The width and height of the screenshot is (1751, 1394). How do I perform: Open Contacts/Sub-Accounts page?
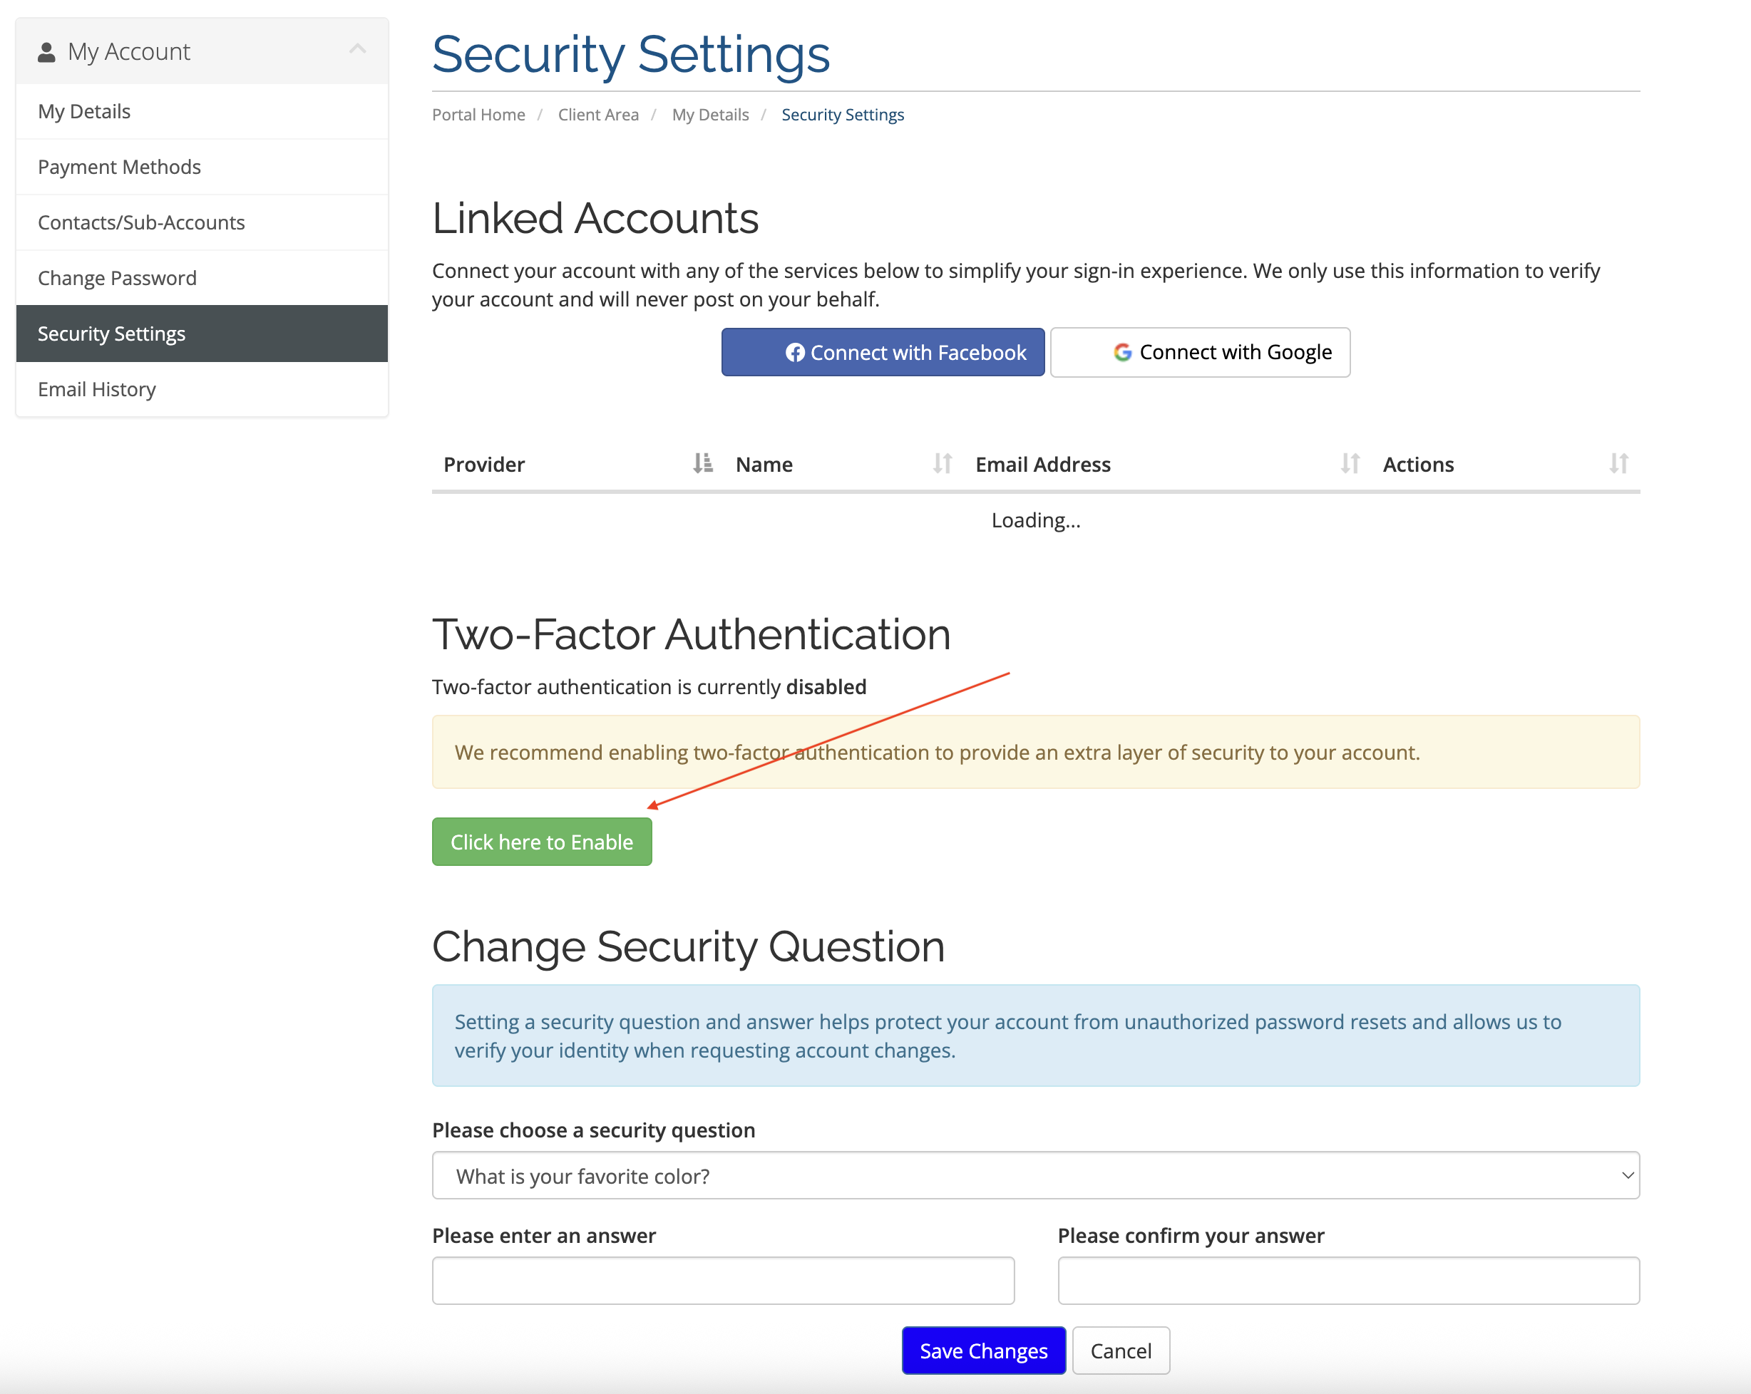click(x=141, y=222)
